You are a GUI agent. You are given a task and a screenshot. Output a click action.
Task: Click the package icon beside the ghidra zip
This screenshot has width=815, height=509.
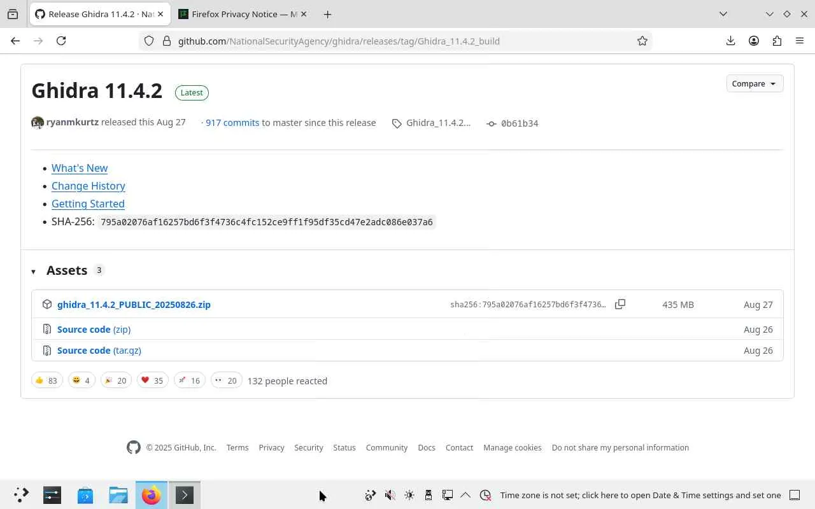point(47,304)
